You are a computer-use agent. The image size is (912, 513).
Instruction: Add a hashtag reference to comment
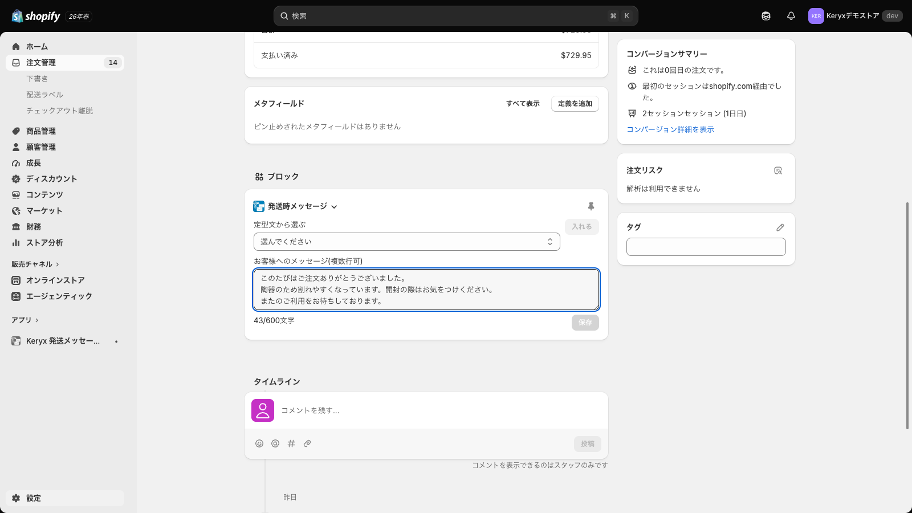[291, 443]
